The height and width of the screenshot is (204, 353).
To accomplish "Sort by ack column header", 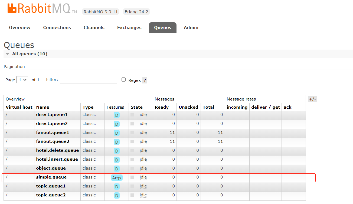I will [287, 107].
